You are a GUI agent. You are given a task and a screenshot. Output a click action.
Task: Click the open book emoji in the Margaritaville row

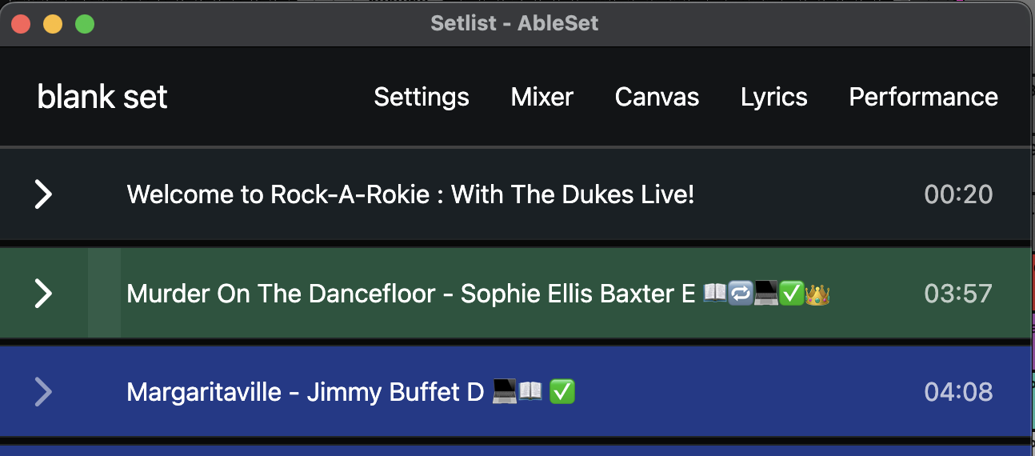pyautogui.click(x=530, y=392)
